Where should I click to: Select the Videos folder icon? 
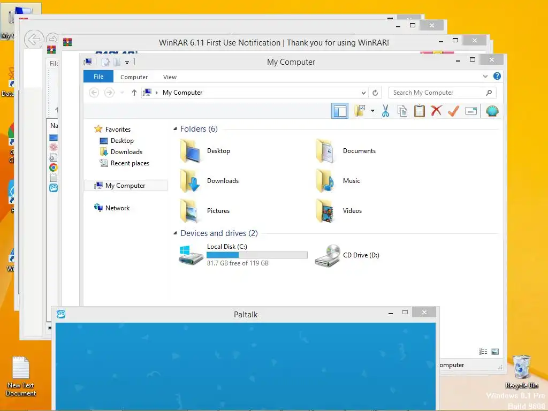(326, 211)
